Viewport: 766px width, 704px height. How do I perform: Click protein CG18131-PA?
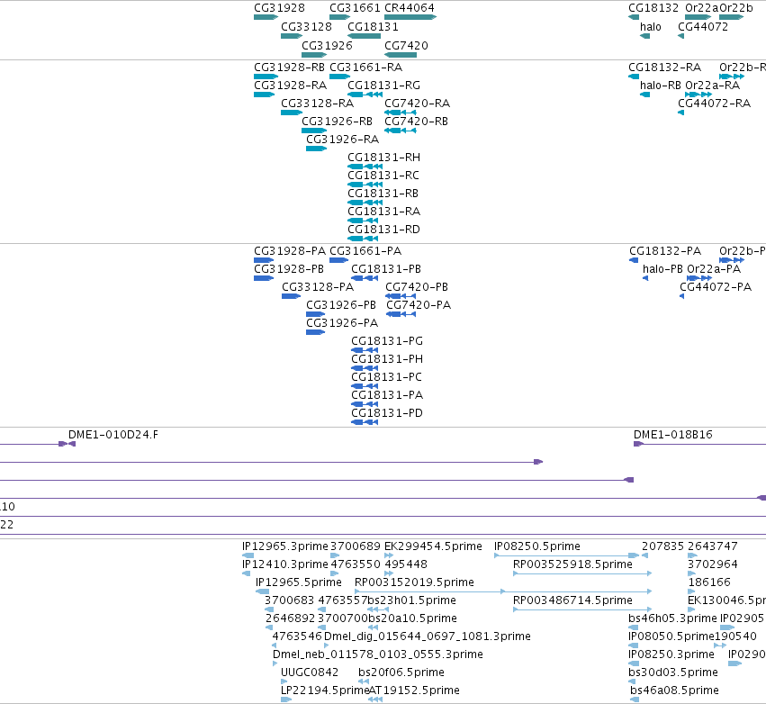pos(365,404)
